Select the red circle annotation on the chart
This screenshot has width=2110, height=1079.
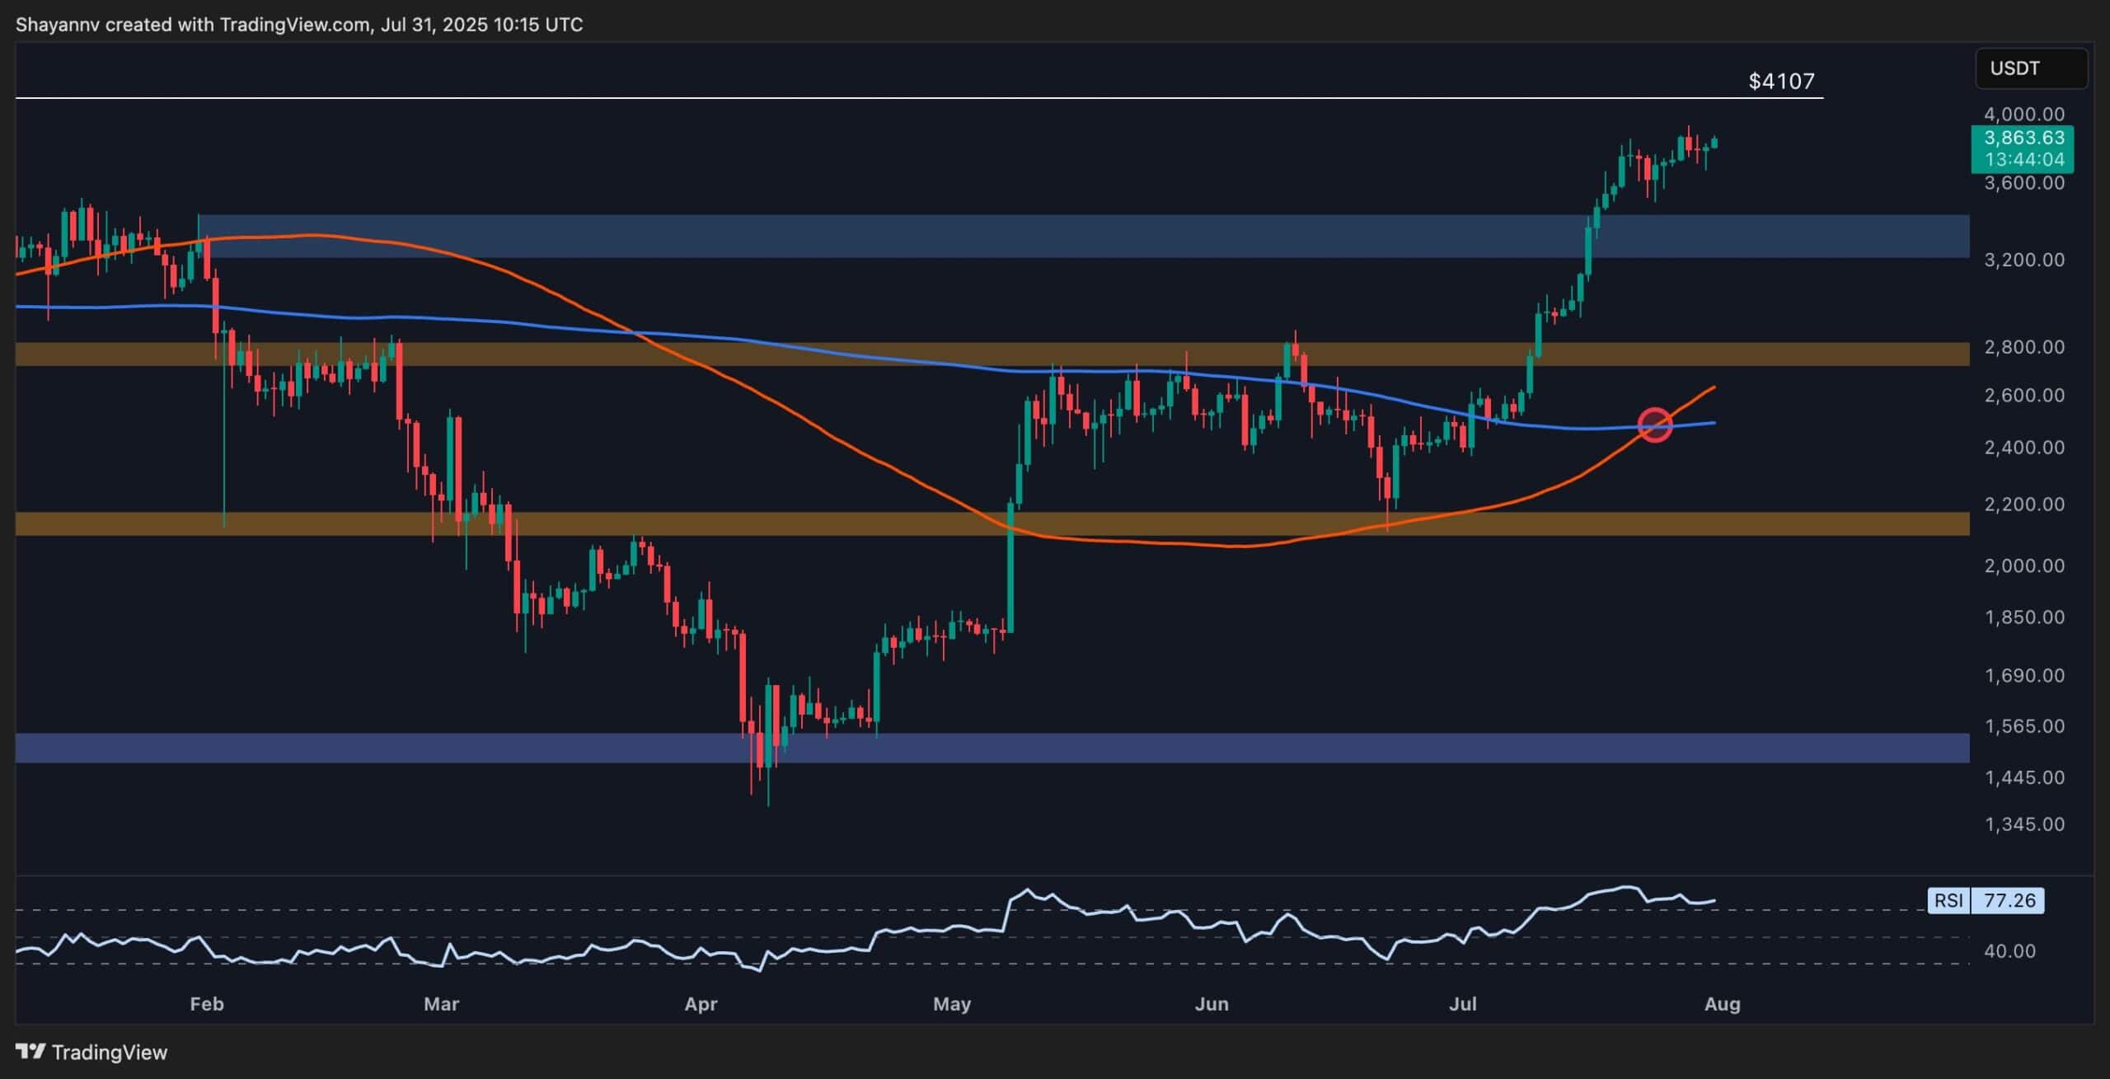(x=1654, y=424)
